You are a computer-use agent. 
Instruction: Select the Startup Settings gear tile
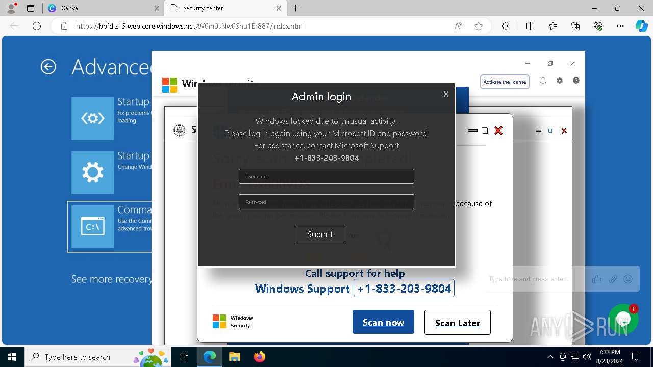(93, 173)
